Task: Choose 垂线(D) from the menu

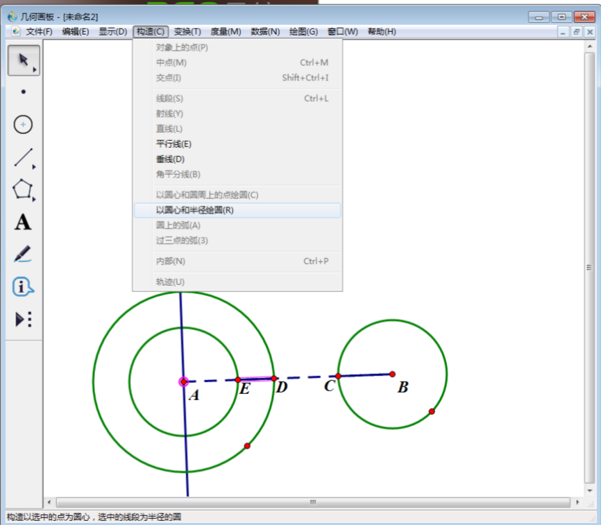Action: pyautogui.click(x=237, y=159)
